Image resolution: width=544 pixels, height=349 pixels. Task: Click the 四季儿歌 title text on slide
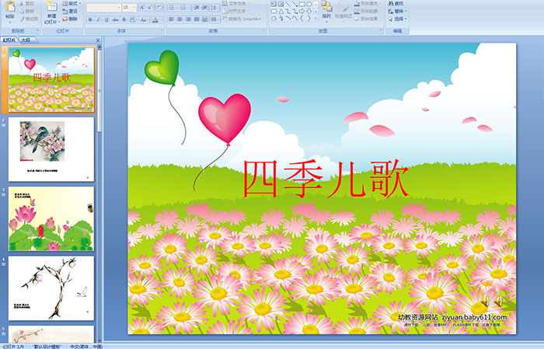click(x=325, y=180)
